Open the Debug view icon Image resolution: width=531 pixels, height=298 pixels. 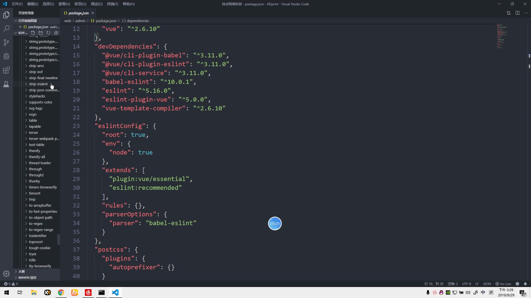pos(6,56)
